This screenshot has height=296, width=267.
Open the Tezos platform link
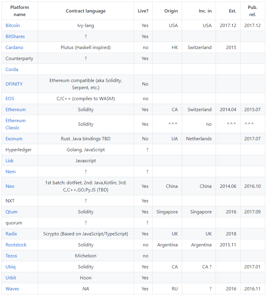coord(11,256)
